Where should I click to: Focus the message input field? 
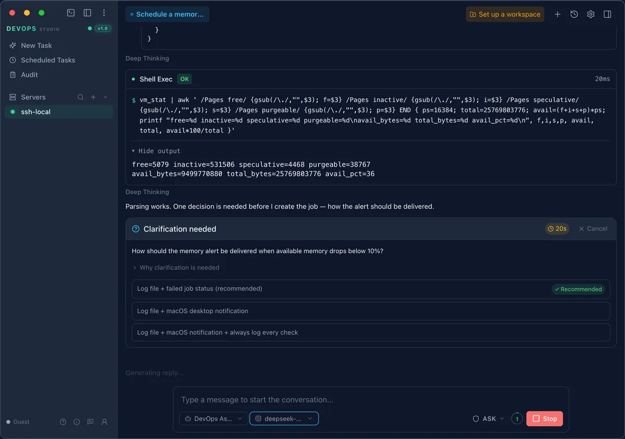tap(371, 400)
